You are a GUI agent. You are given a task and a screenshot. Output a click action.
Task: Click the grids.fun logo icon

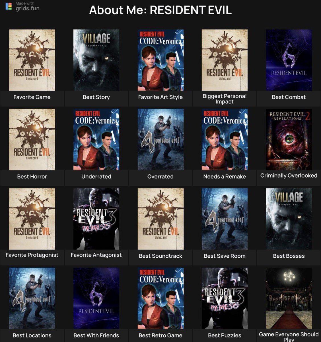[x=9, y=6]
